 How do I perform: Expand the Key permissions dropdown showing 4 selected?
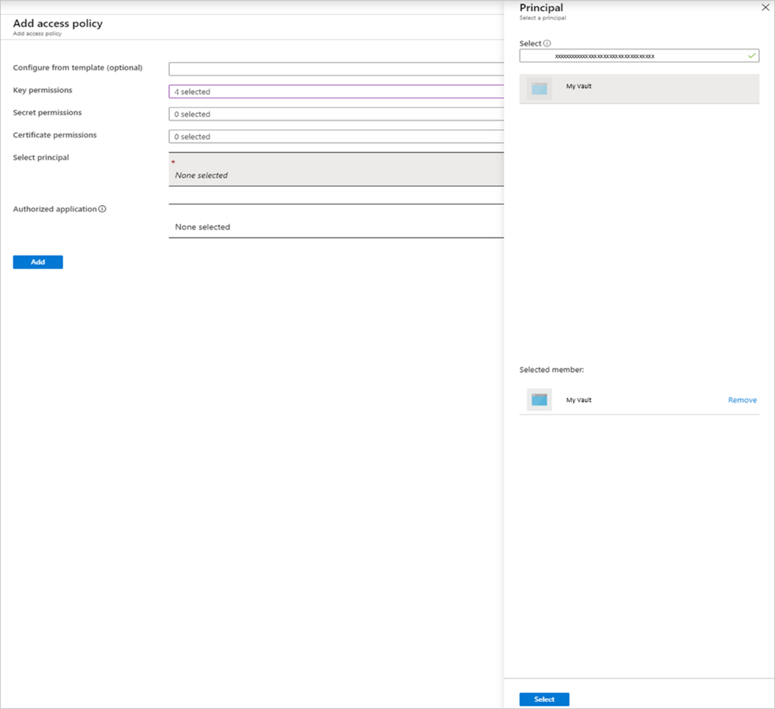[336, 91]
